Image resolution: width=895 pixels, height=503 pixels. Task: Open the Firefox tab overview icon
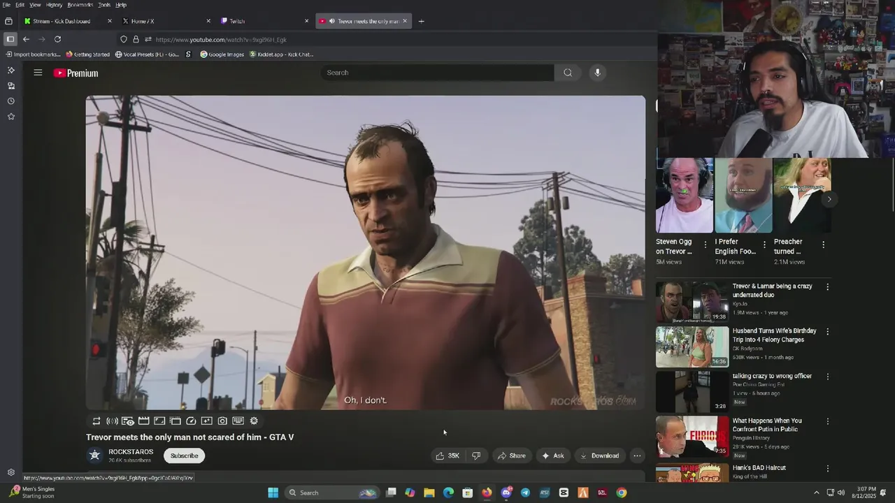click(x=8, y=21)
